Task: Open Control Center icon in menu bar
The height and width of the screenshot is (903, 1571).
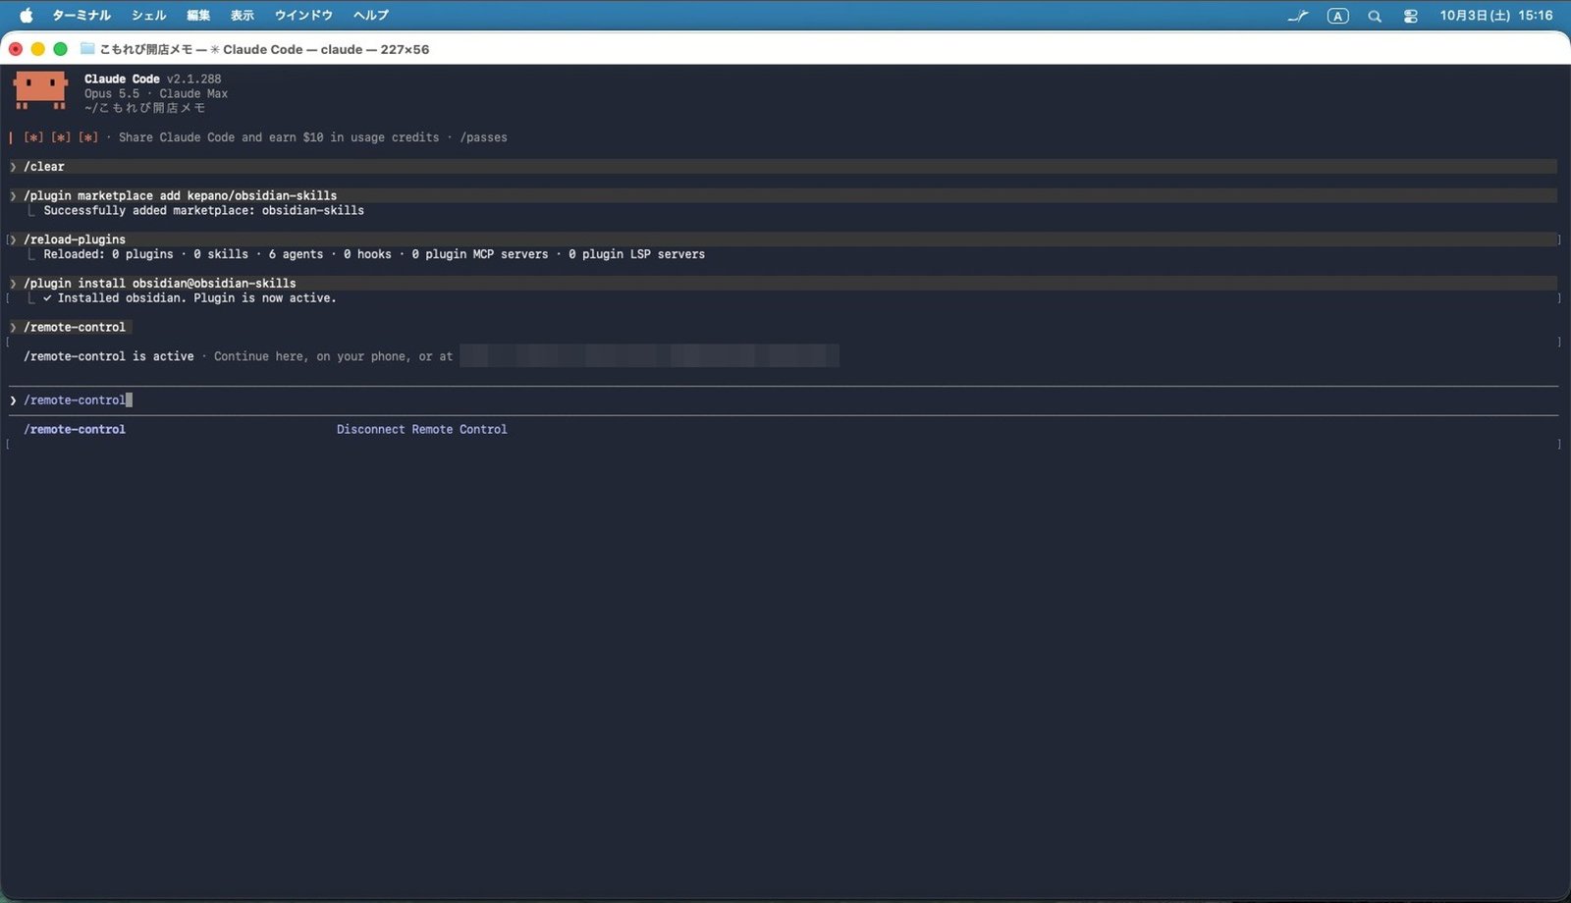Action: (1411, 16)
